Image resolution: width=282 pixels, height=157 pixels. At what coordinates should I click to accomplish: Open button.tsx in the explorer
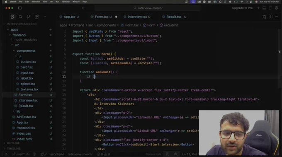pos(28,62)
